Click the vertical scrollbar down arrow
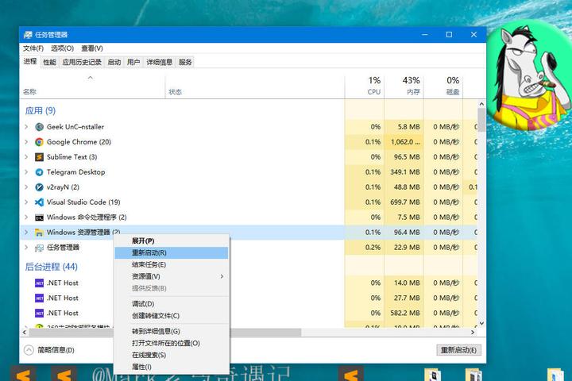The image size is (572, 381). [x=481, y=323]
